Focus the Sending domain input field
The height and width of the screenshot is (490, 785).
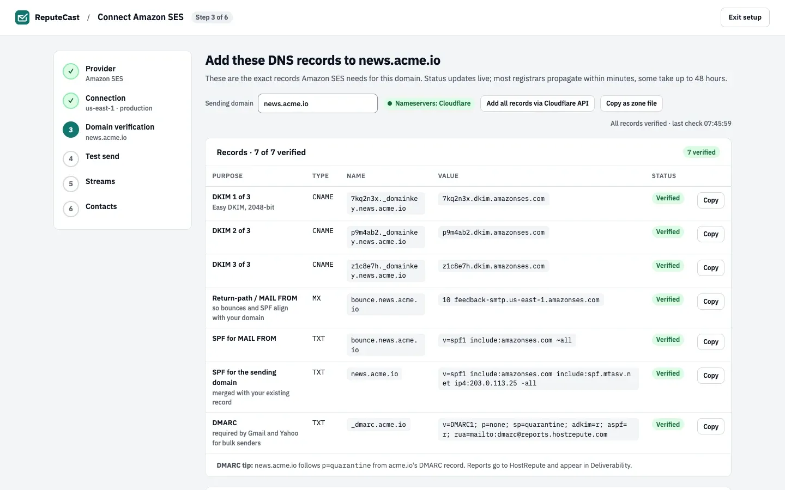(318, 103)
